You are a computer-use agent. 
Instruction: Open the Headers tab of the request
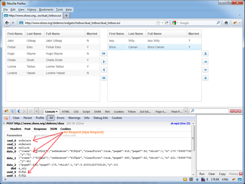(x=16, y=129)
